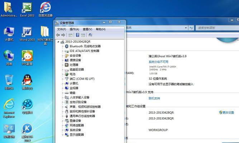Expand the 处理器 node
Viewport: 239px width, 143px height.
[62, 65]
